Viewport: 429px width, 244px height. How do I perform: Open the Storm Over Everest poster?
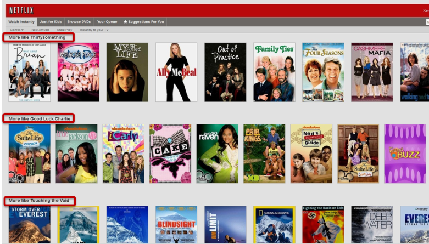pyautogui.click(x=30, y=225)
